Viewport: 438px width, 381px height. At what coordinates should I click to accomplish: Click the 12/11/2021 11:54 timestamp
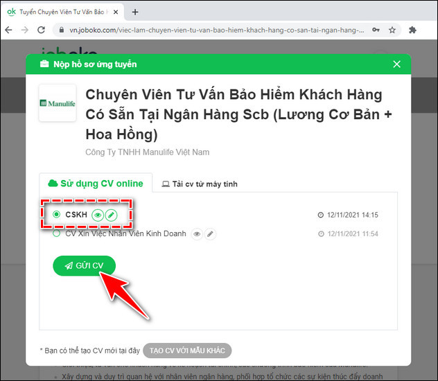pos(353,233)
